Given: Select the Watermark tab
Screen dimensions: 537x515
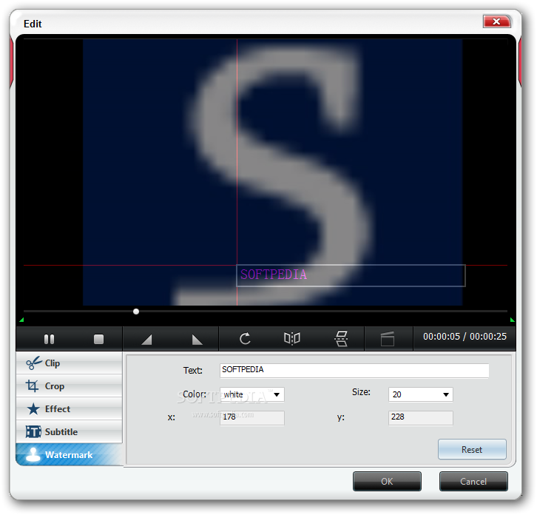Looking at the screenshot, I should (x=69, y=454).
